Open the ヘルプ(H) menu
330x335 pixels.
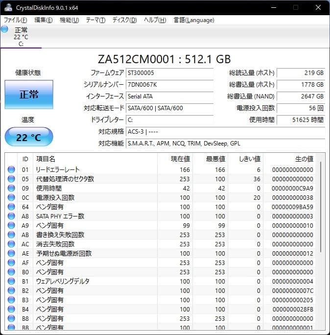click(155, 20)
